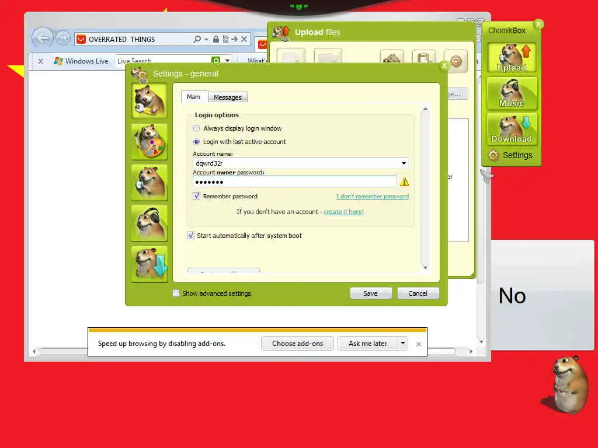
Task: Click the stop X in address bar
Action: click(x=244, y=39)
